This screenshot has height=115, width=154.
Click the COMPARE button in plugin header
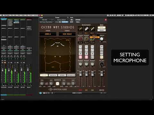click(65, 22)
